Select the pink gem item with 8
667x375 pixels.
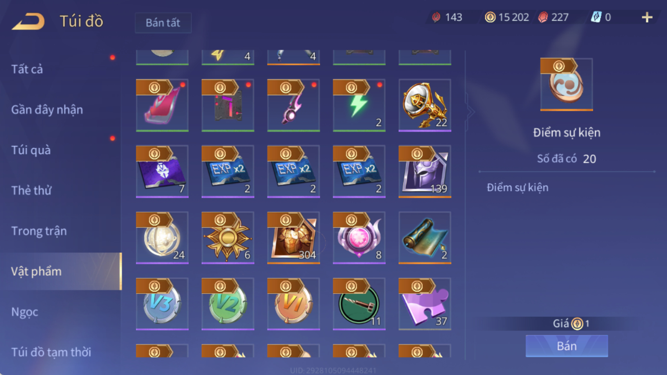[359, 238]
